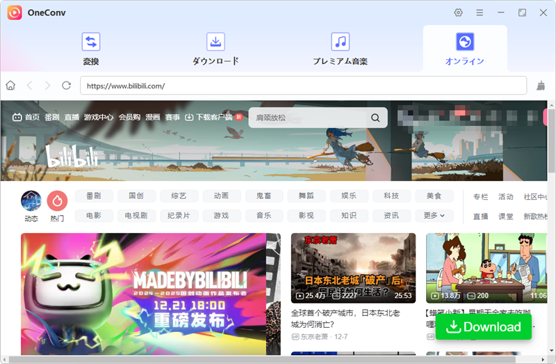Select the 动画 category chip

coord(222,196)
